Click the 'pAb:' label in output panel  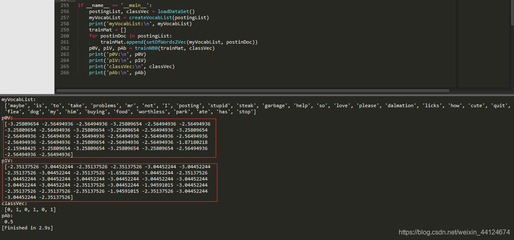click(x=7, y=216)
